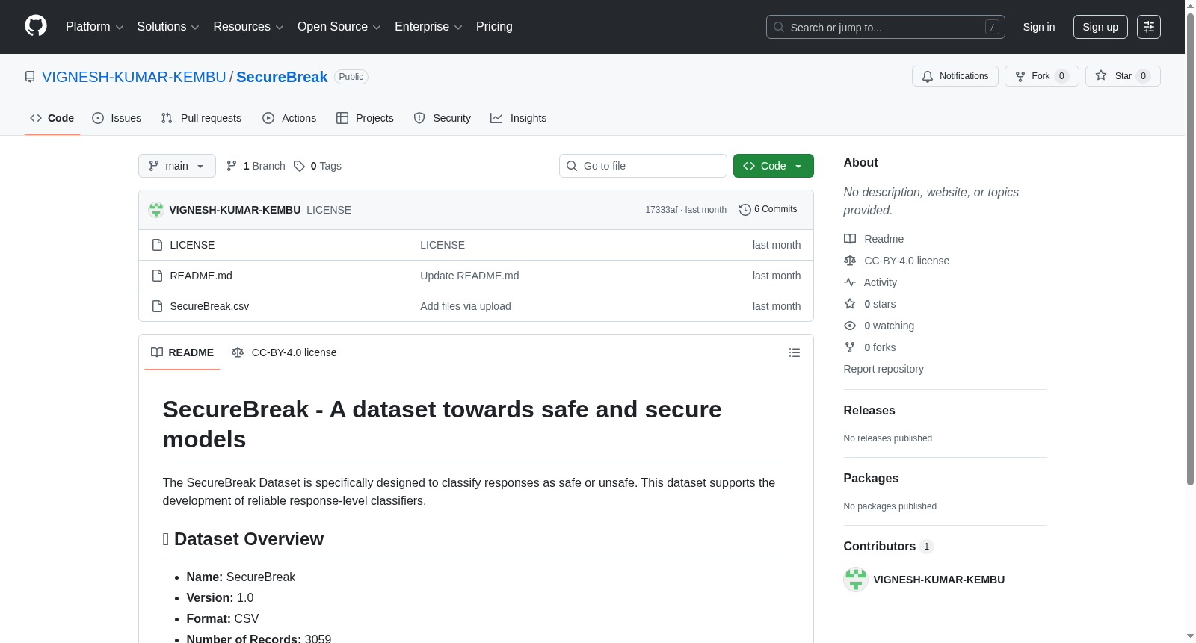Open the Pricing link
The height and width of the screenshot is (643, 1196).
(x=494, y=27)
